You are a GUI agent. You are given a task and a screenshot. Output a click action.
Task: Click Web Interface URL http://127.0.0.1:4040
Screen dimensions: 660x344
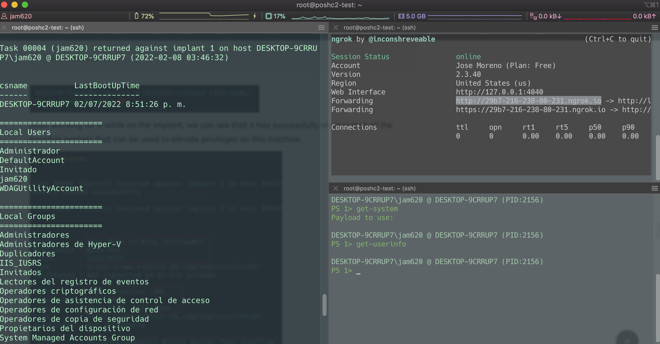click(x=500, y=92)
